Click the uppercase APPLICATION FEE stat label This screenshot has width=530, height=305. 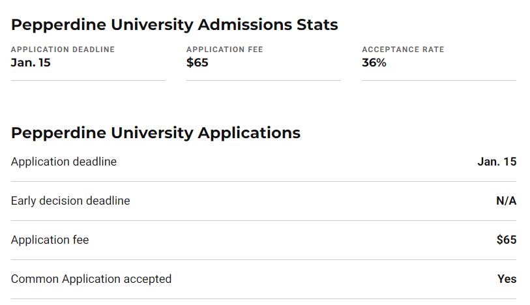coord(226,50)
